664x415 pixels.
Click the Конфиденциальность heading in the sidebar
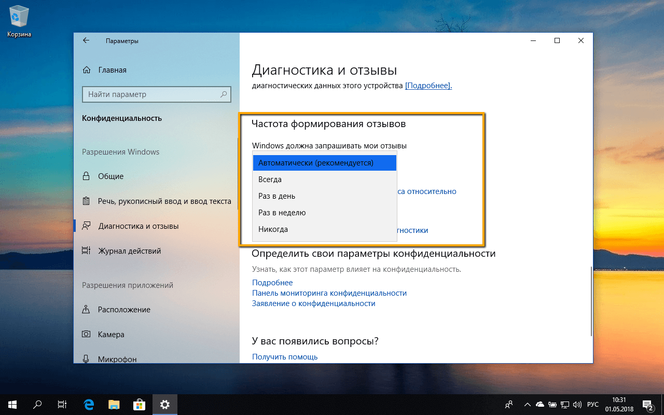point(122,118)
